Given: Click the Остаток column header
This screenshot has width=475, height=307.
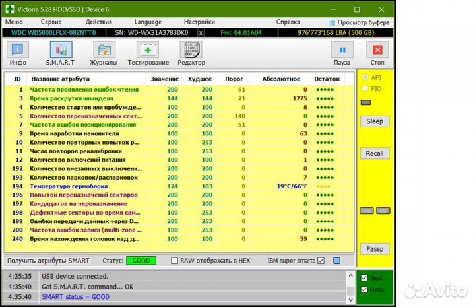Looking at the screenshot, I should point(327,79).
